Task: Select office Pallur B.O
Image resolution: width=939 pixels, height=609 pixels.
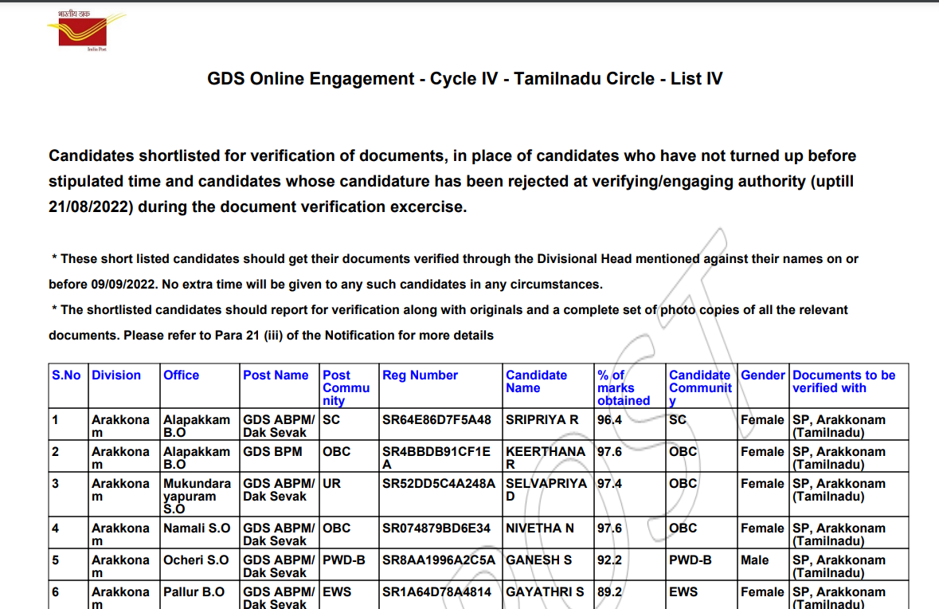Action: click(x=194, y=592)
